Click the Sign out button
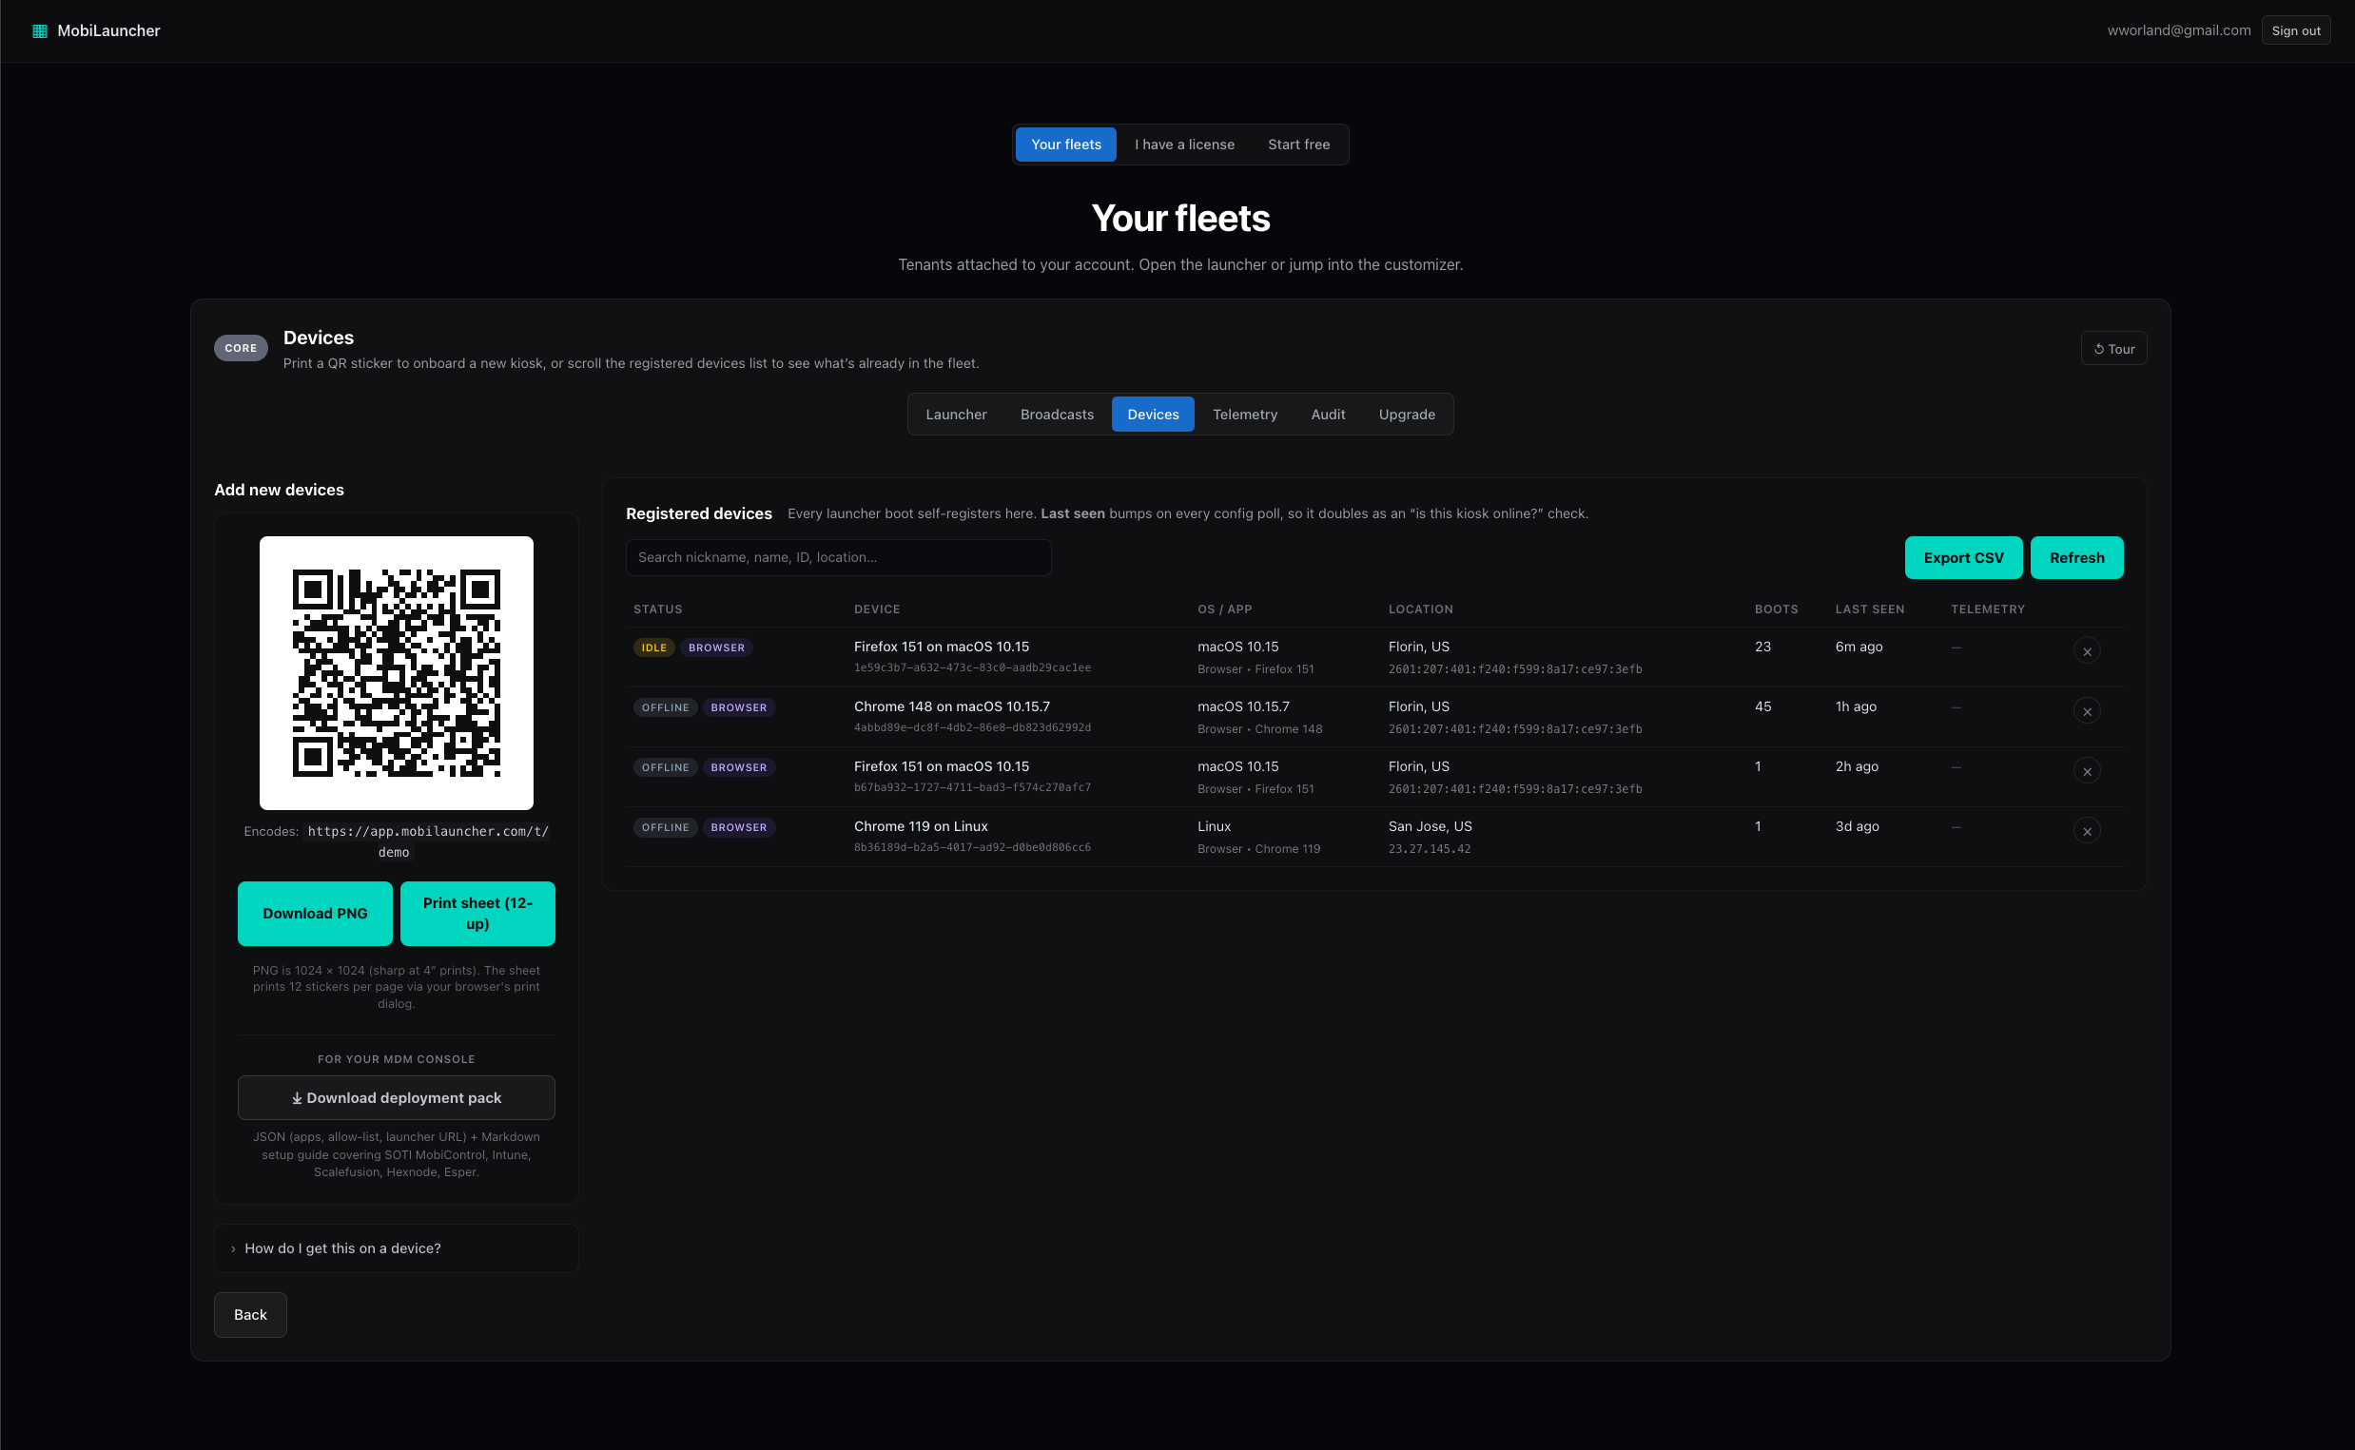Viewport: 2355px width, 1450px height. click(2294, 30)
